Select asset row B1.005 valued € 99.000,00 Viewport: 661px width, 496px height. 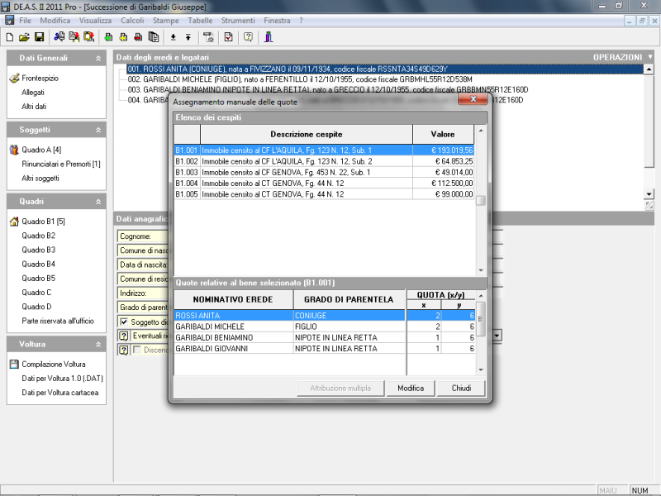324,194
